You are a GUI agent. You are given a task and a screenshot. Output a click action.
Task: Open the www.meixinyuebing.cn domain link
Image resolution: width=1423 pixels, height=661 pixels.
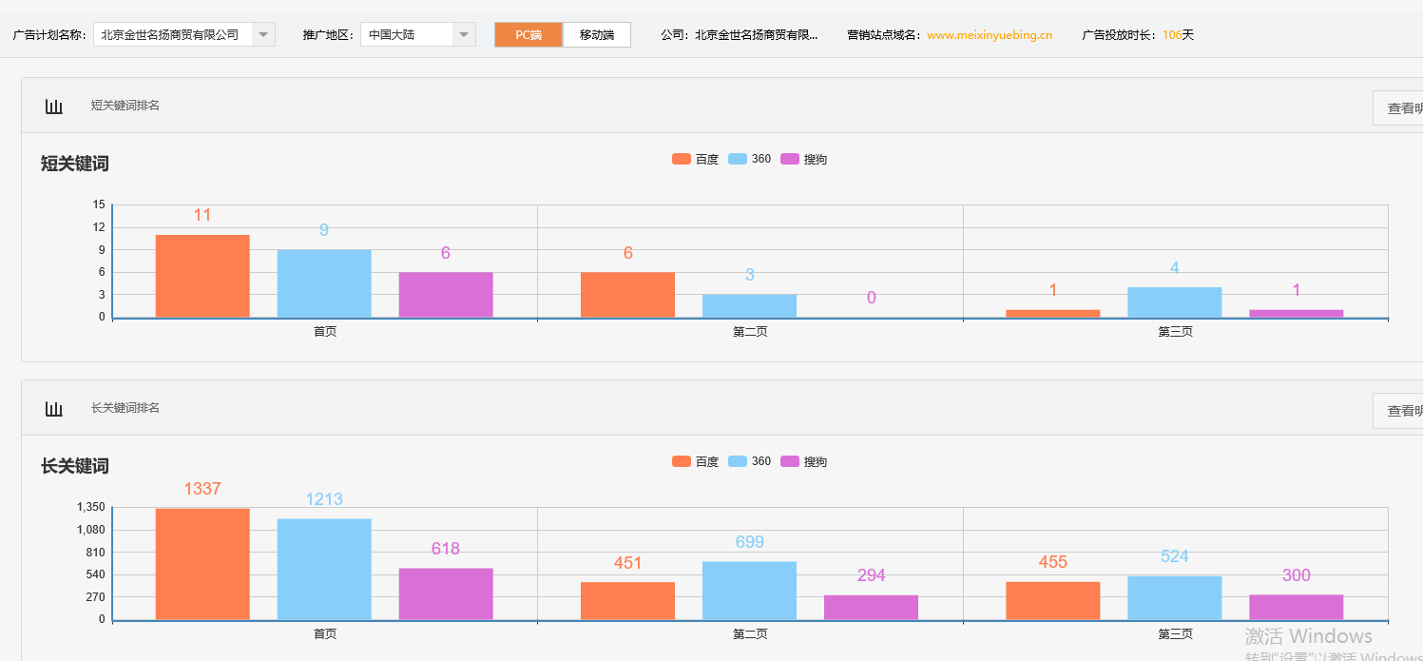990,35
